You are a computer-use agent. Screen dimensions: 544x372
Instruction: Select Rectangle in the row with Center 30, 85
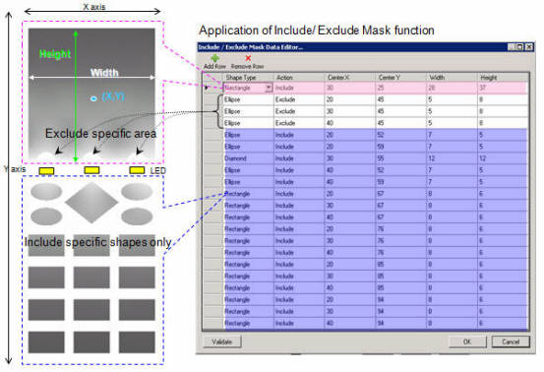pos(249,277)
